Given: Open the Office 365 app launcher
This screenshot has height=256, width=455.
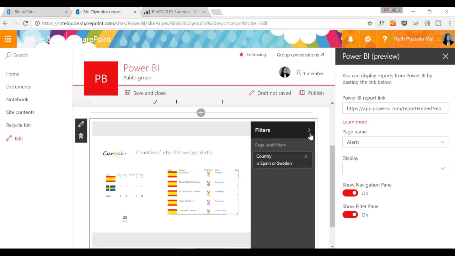Looking at the screenshot, I should tap(8, 39).
